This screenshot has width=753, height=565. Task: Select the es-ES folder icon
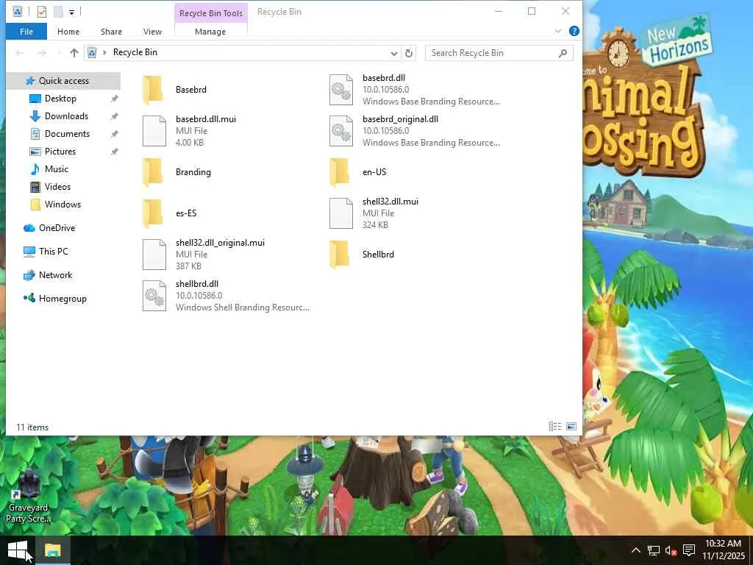tap(153, 213)
